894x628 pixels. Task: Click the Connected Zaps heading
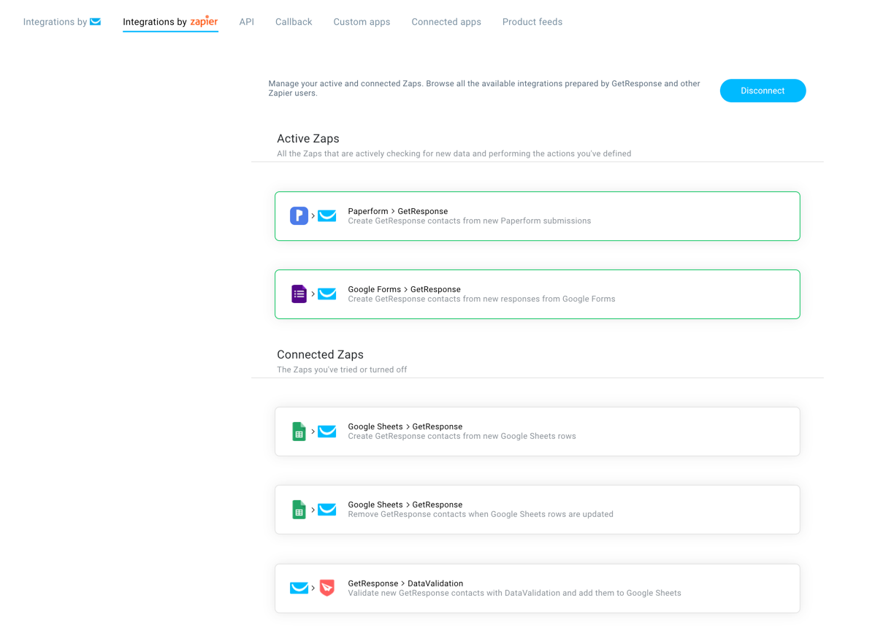[x=320, y=355]
